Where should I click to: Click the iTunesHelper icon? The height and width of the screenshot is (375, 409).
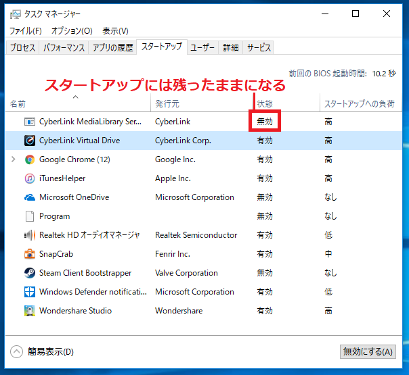coord(30,178)
